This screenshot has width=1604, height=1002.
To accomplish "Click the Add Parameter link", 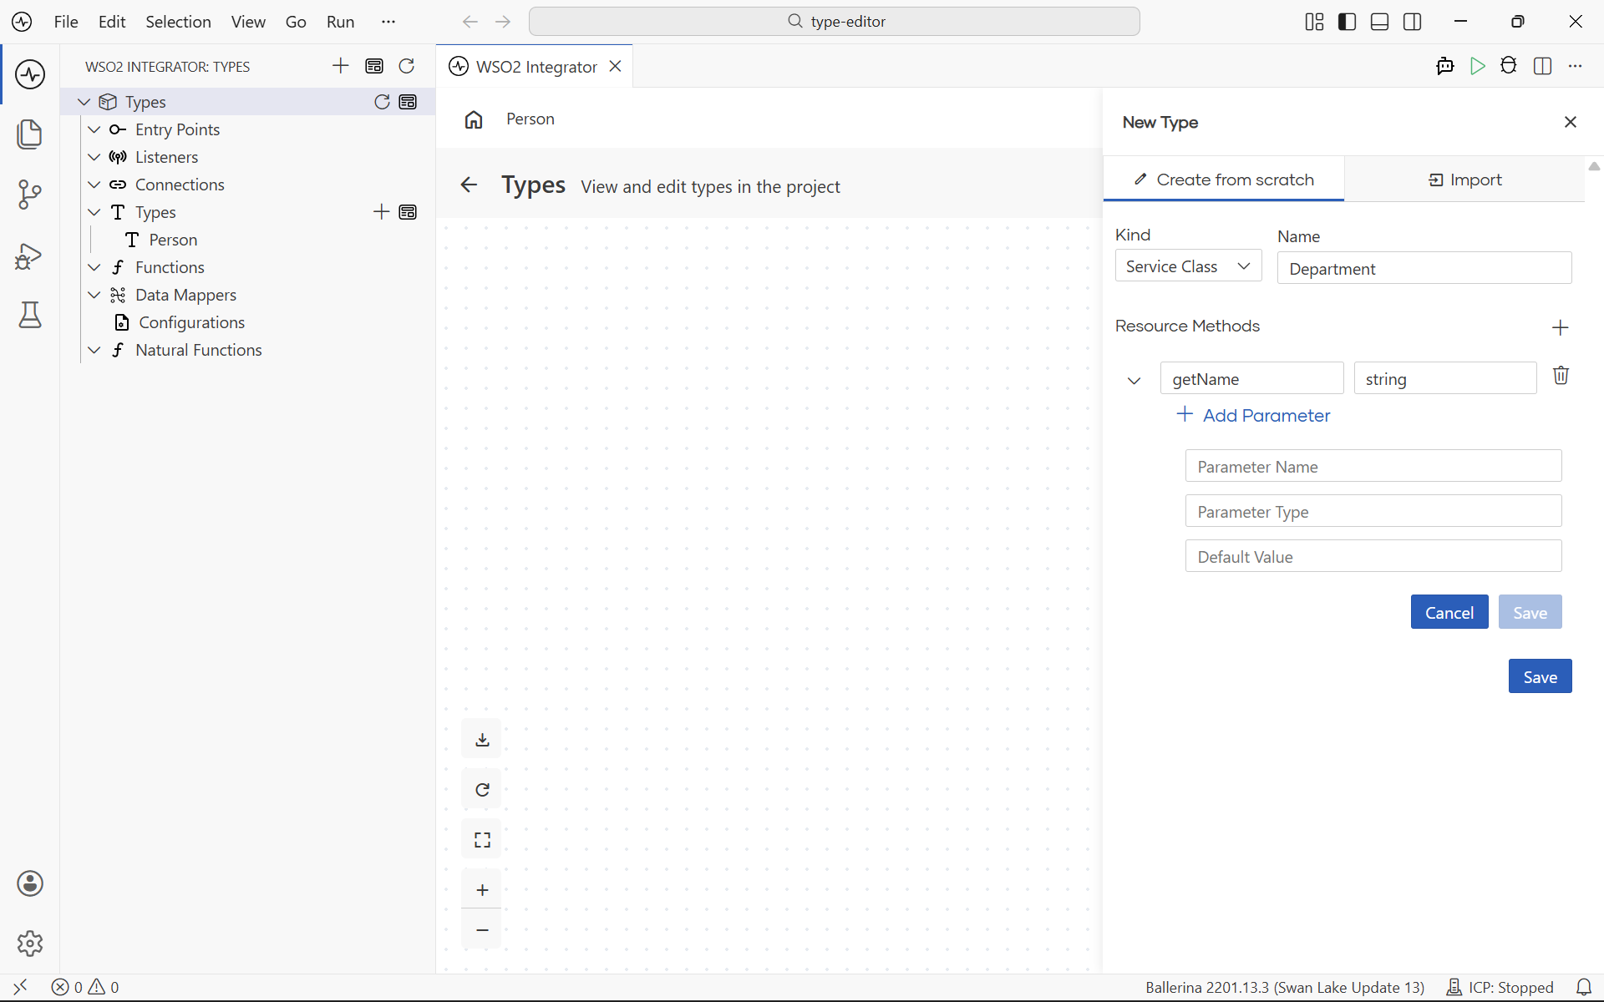I will coord(1253,415).
